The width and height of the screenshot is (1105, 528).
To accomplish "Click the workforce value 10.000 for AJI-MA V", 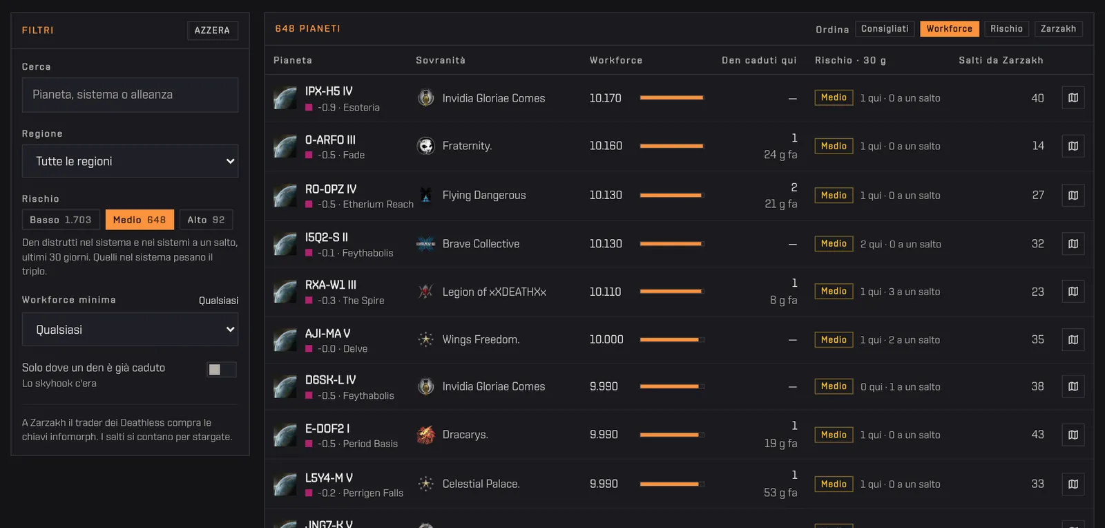I will (606, 340).
